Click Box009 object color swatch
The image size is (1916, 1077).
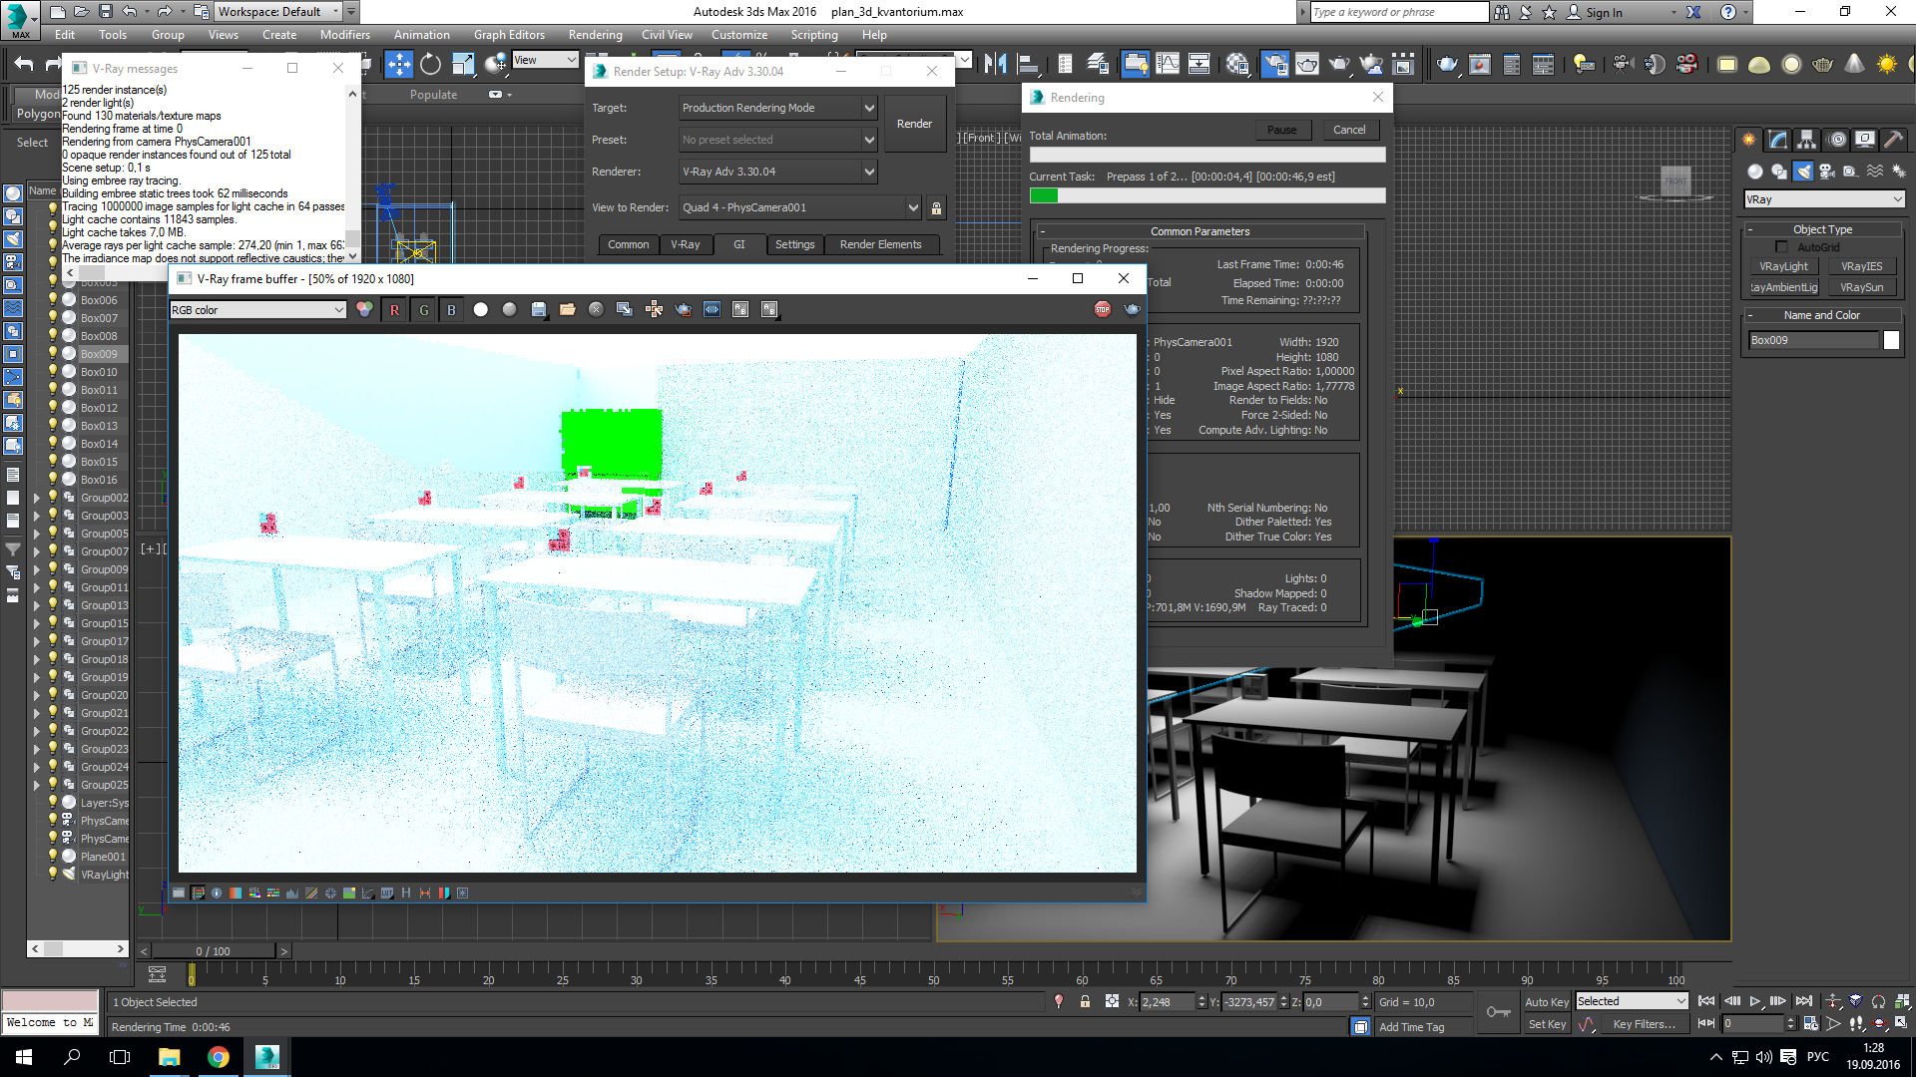[1891, 340]
